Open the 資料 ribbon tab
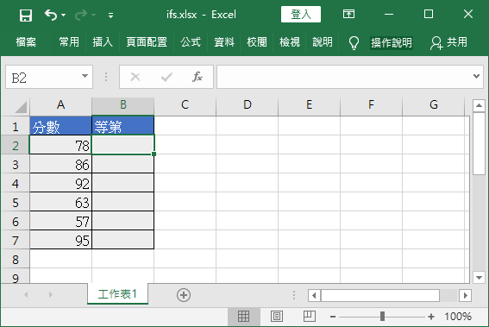 [x=224, y=41]
